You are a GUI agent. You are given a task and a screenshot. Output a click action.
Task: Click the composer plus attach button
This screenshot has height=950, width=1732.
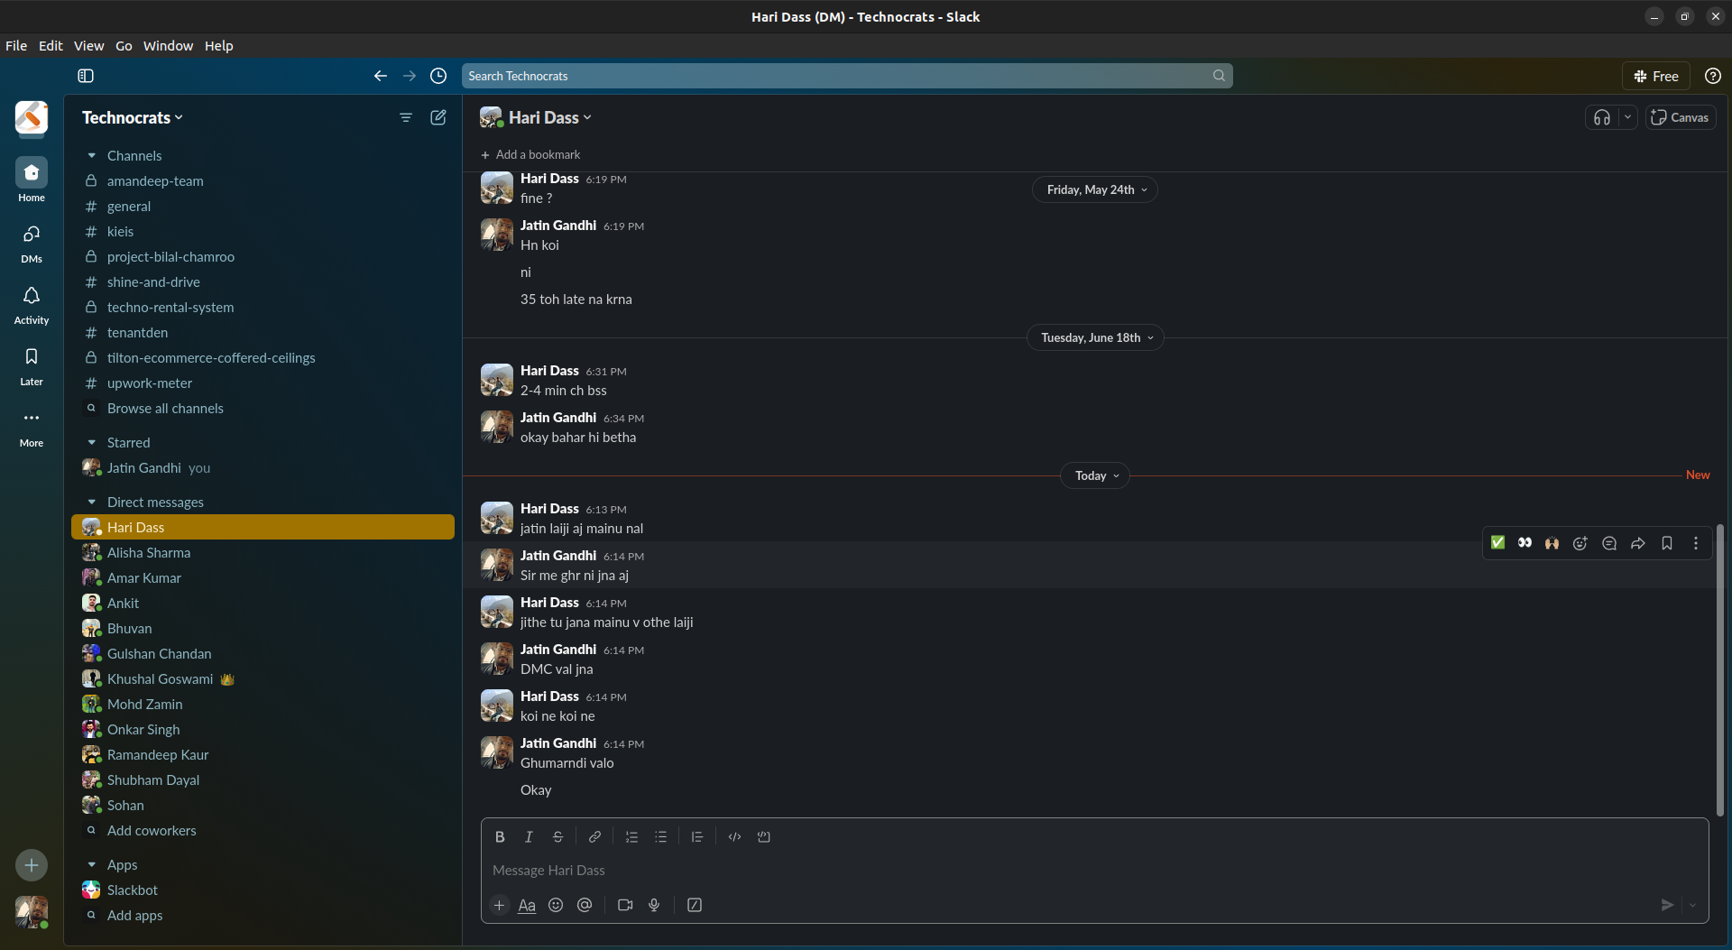[499, 905]
